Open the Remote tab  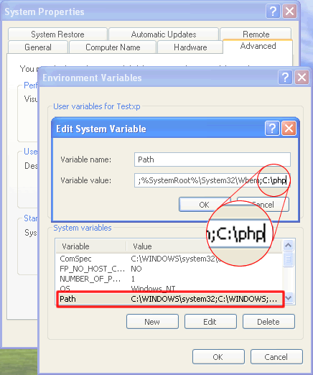point(256,34)
